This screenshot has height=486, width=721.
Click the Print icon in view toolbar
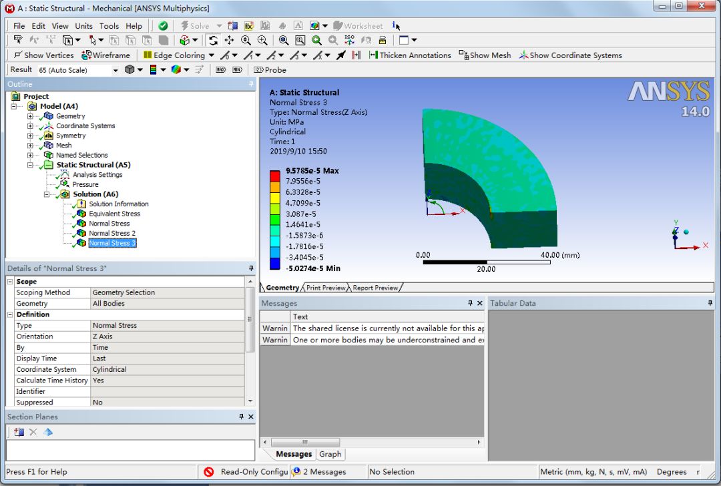point(383,41)
